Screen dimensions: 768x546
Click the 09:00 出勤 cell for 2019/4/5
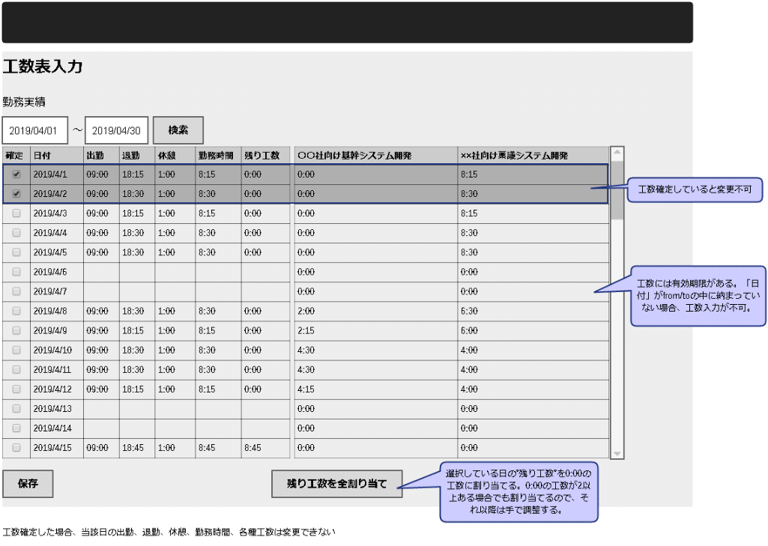point(101,252)
